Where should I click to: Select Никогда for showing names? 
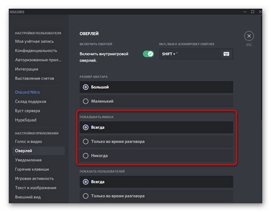click(x=156, y=156)
